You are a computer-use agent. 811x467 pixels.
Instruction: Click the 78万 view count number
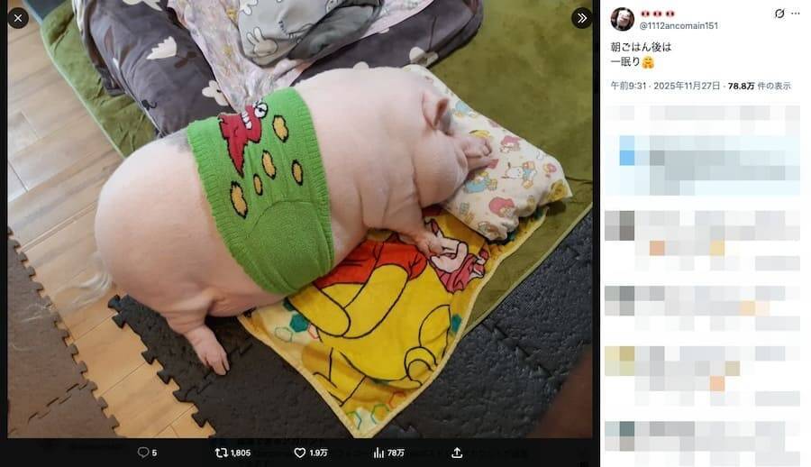(x=396, y=453)
